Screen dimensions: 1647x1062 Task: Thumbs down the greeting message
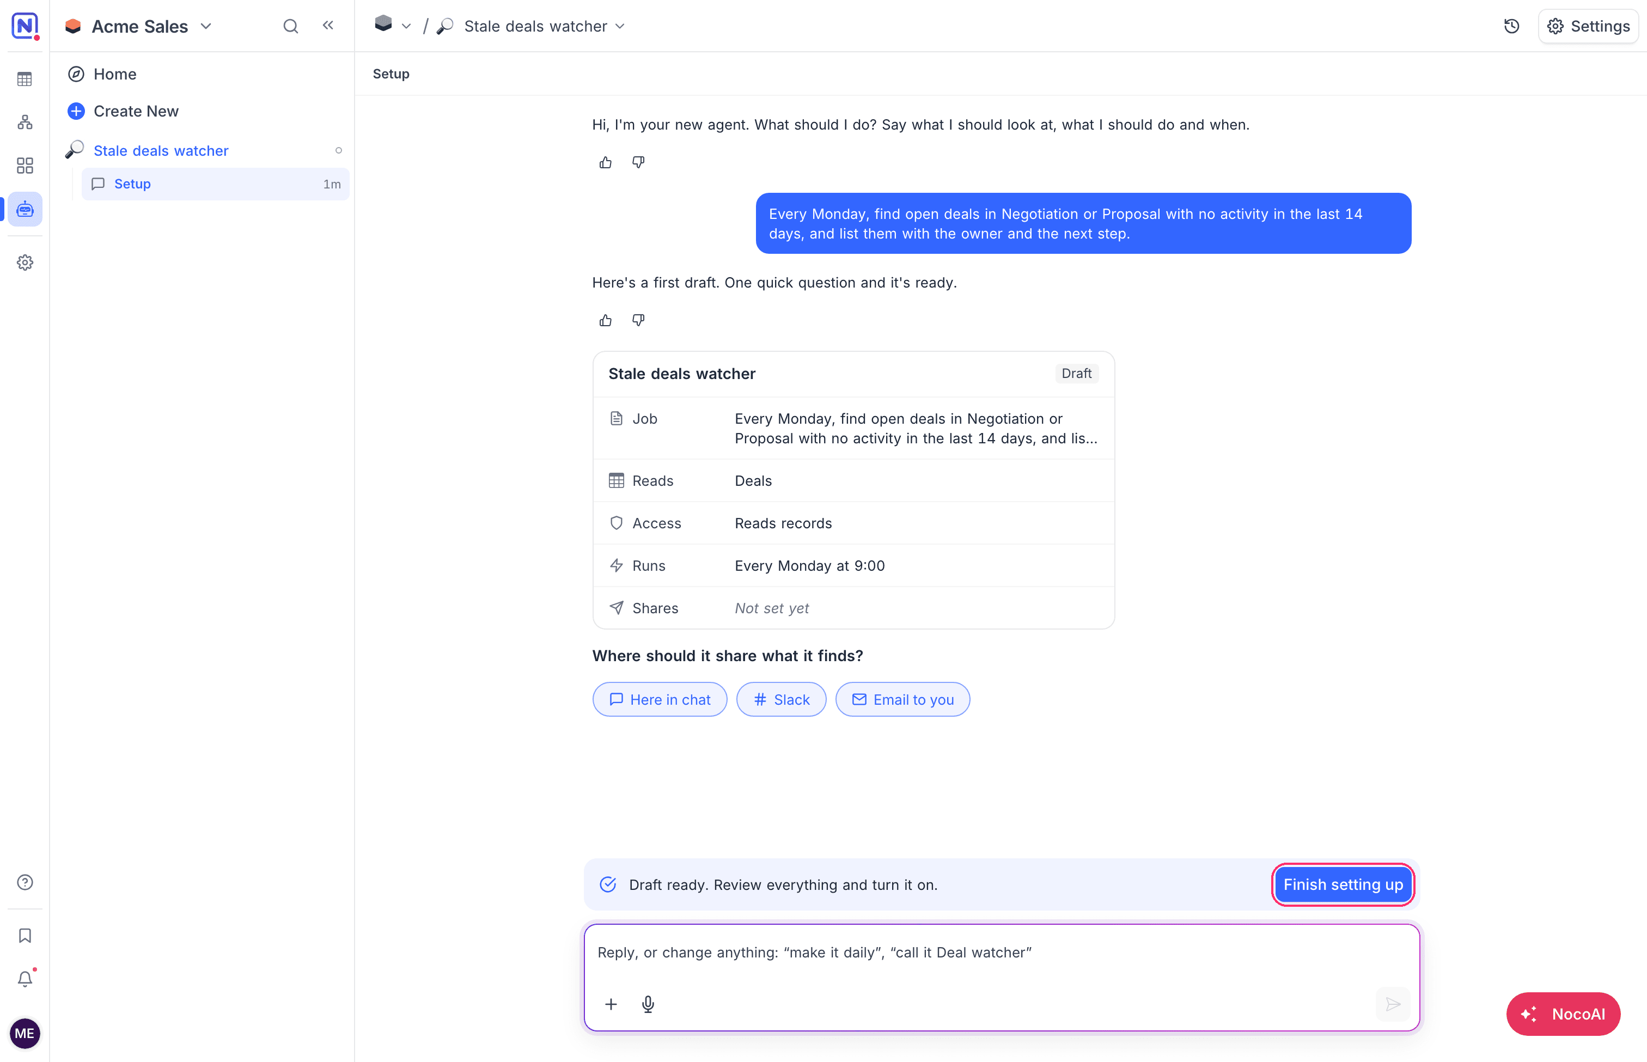tap(639, 163)
